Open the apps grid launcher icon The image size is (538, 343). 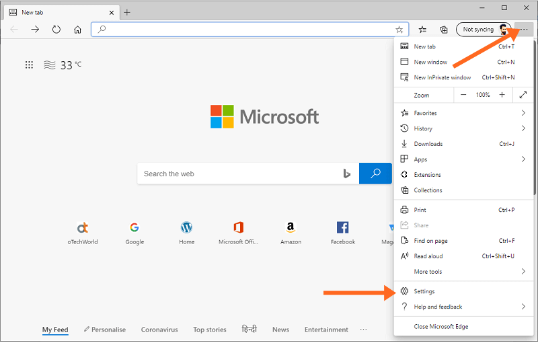pos(29,65)
